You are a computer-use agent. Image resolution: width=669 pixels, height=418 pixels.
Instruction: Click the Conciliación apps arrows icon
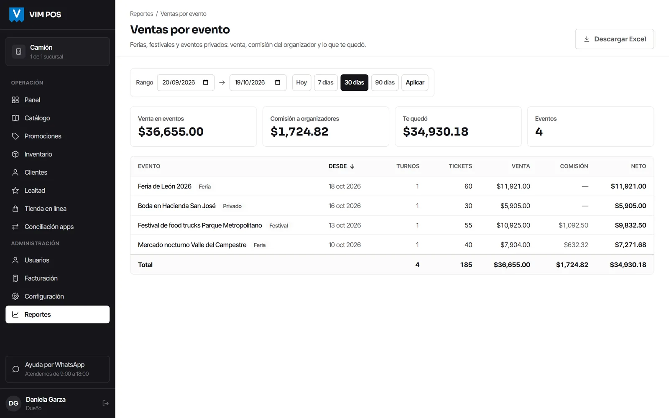pyautogui.click(x=15, y=227)
